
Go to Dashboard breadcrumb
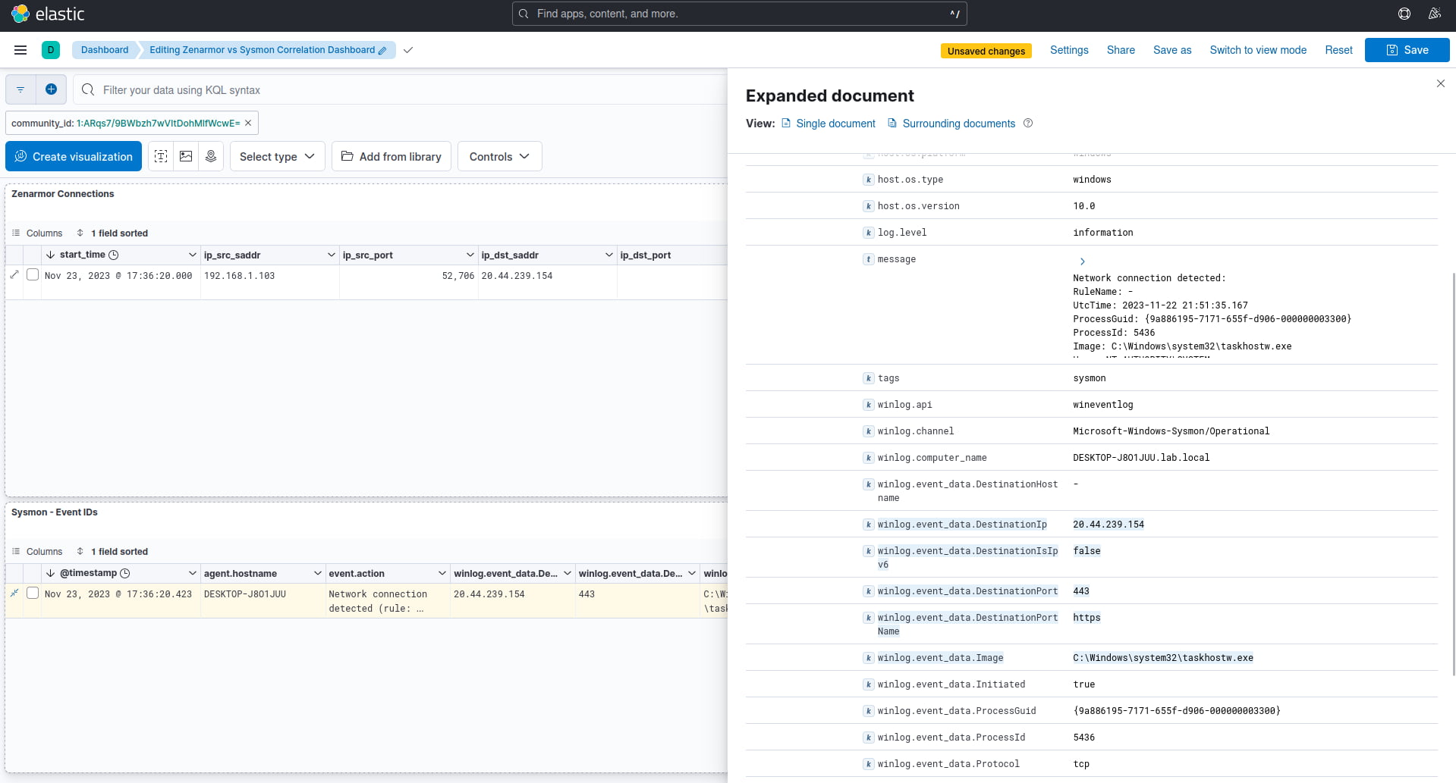point(105,50)
